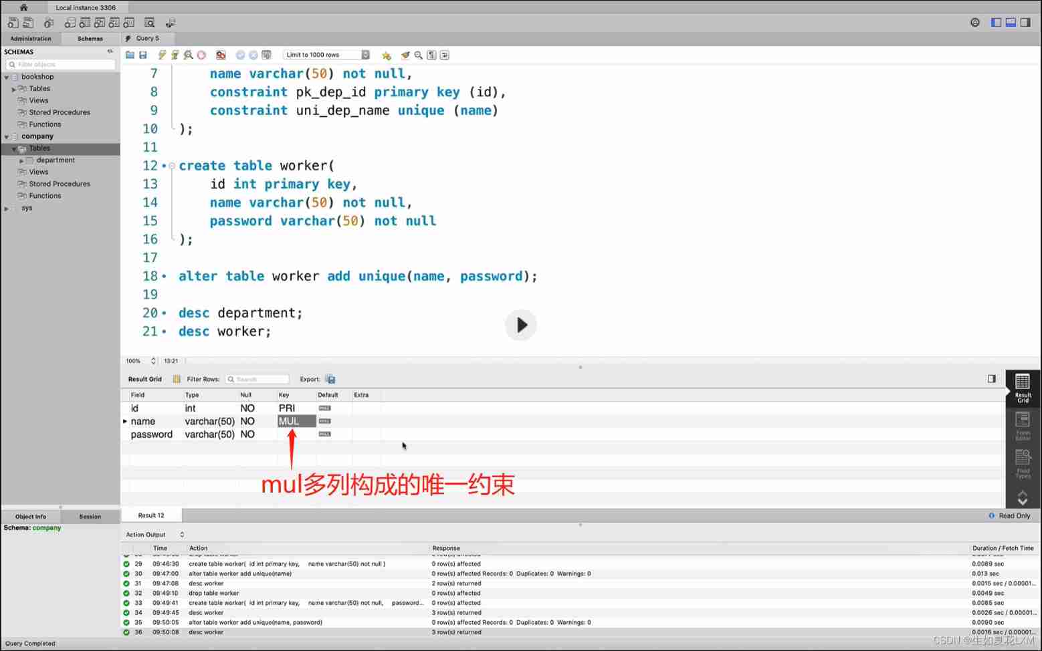Select Stored Procedures under company
The image size is (1042, 651).
[x=60, y=184]
